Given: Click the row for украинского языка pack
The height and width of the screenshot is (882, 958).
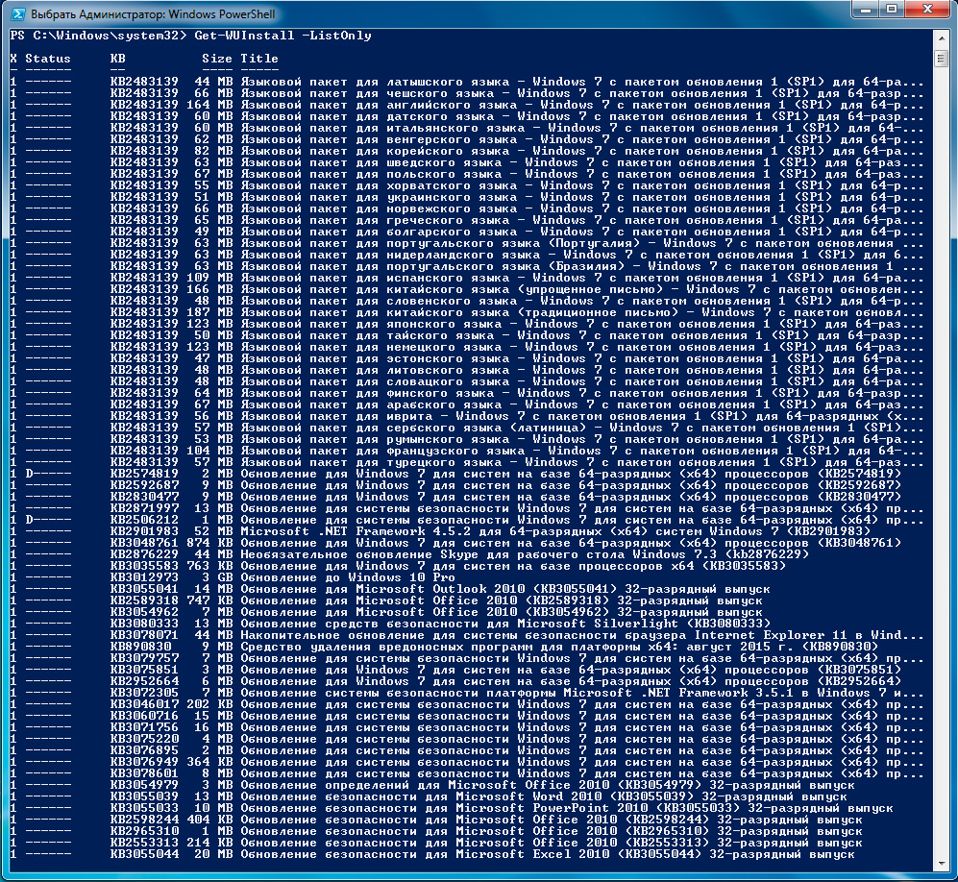Looking at the screenshot, I should pyautogui.click(x=466, y=197).
